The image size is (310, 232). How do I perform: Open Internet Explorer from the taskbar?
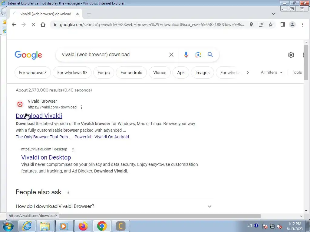coord(27,226)
